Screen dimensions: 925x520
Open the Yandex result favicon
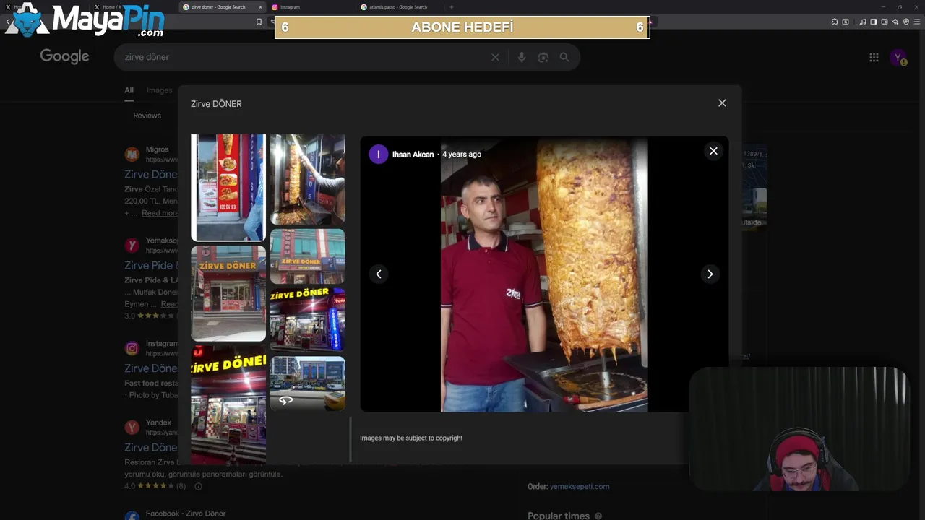(132, 428)
